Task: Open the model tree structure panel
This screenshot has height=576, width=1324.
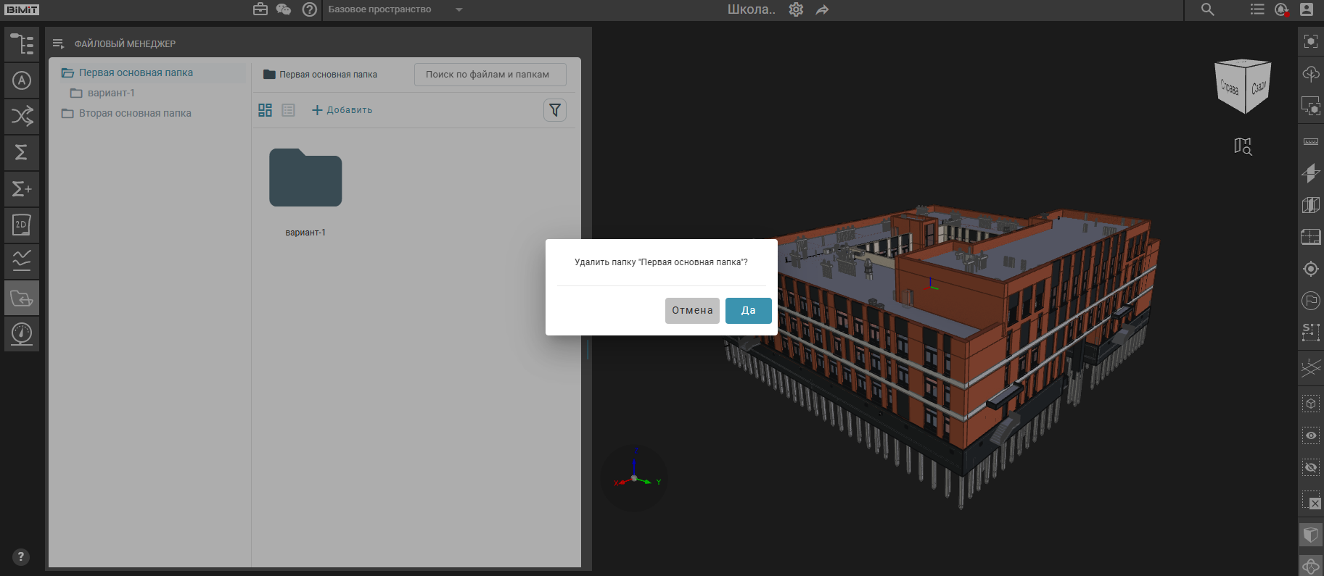Action: [22, 44]
